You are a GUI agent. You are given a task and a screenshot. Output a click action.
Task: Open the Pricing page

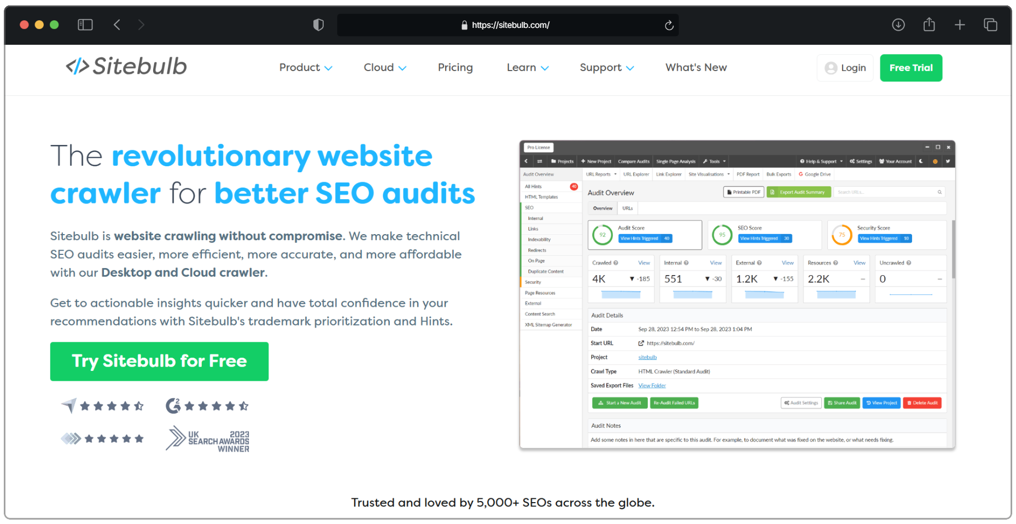(x=455, y=67)
